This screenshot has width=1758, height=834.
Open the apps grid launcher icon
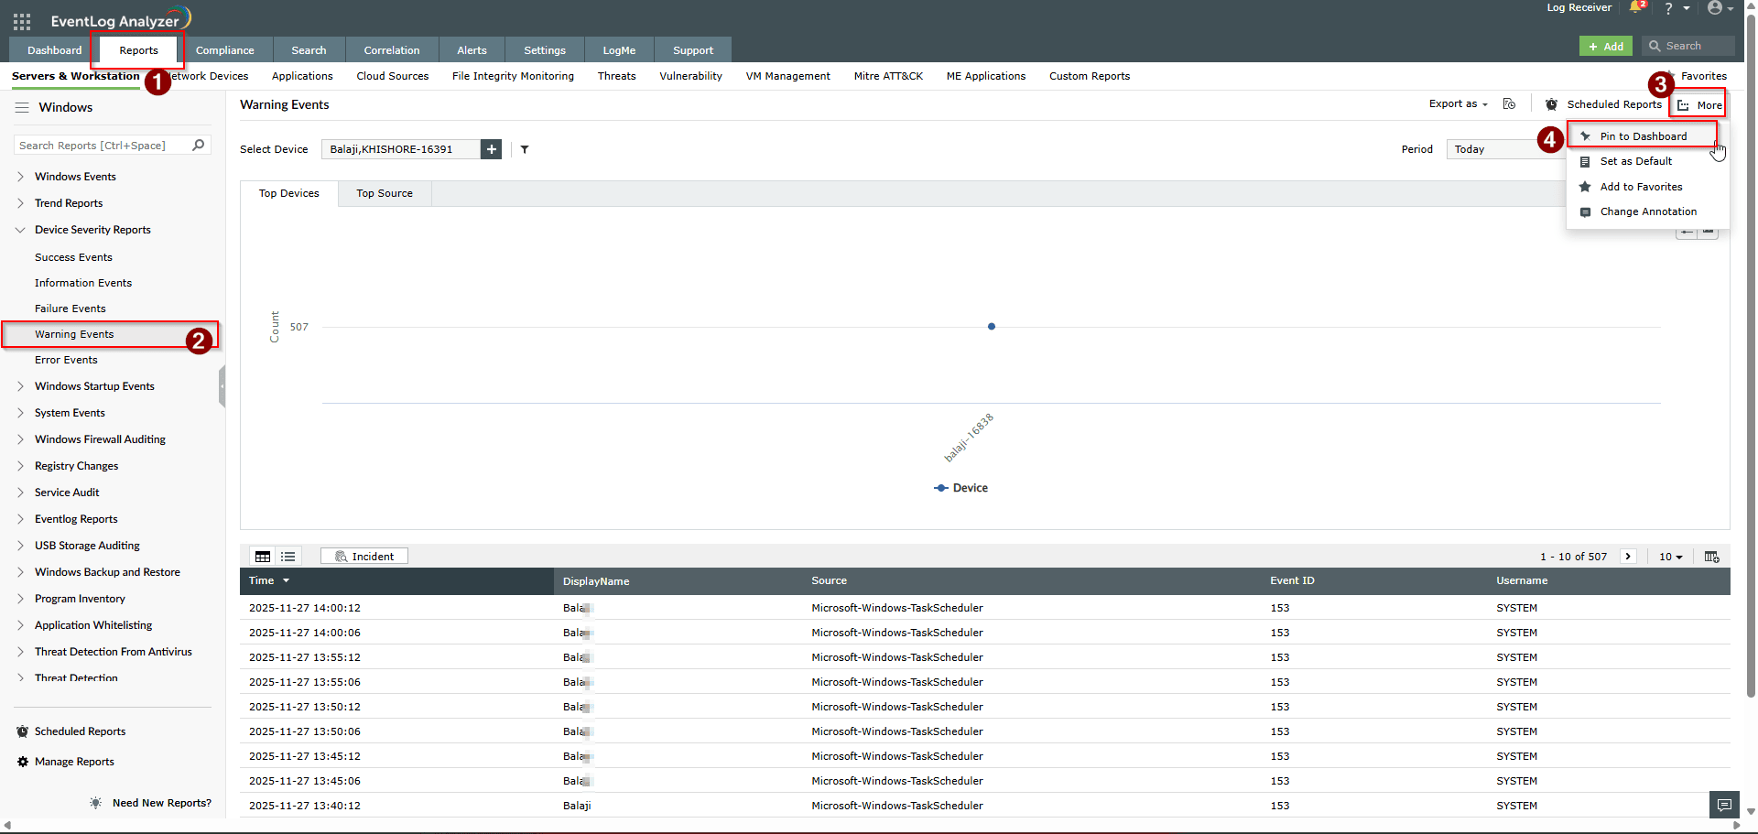[22, 21]
